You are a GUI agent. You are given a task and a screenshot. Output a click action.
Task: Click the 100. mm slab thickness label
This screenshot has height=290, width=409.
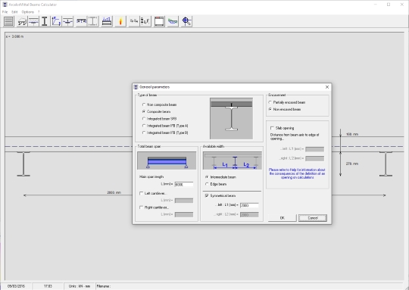click(x=352, y=134)
